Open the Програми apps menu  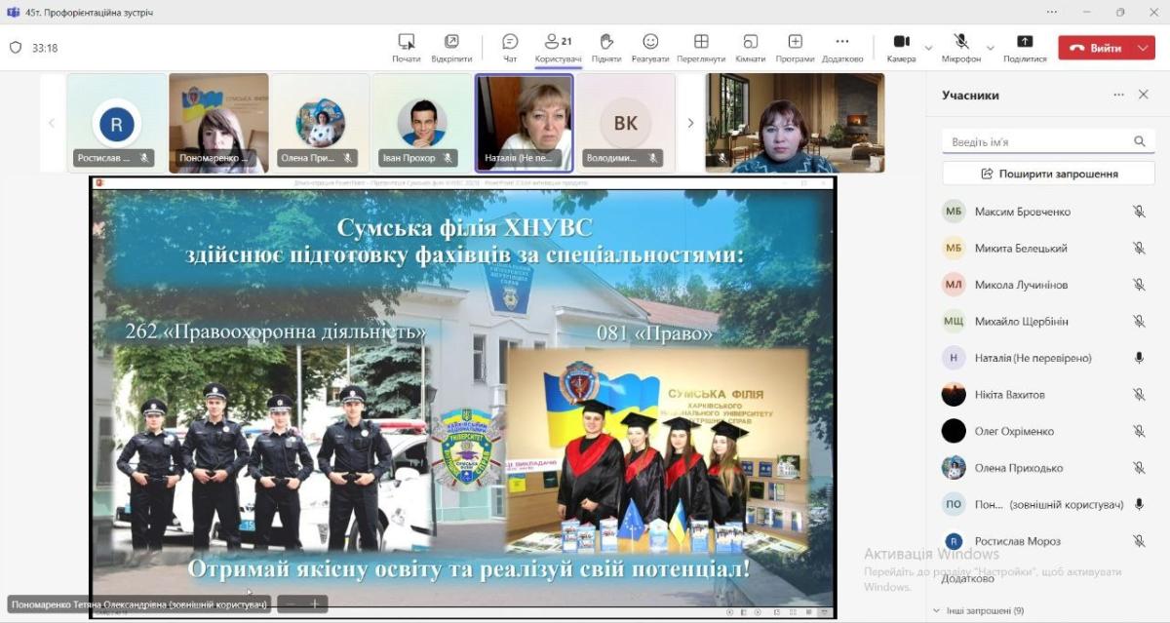[795, 47]
